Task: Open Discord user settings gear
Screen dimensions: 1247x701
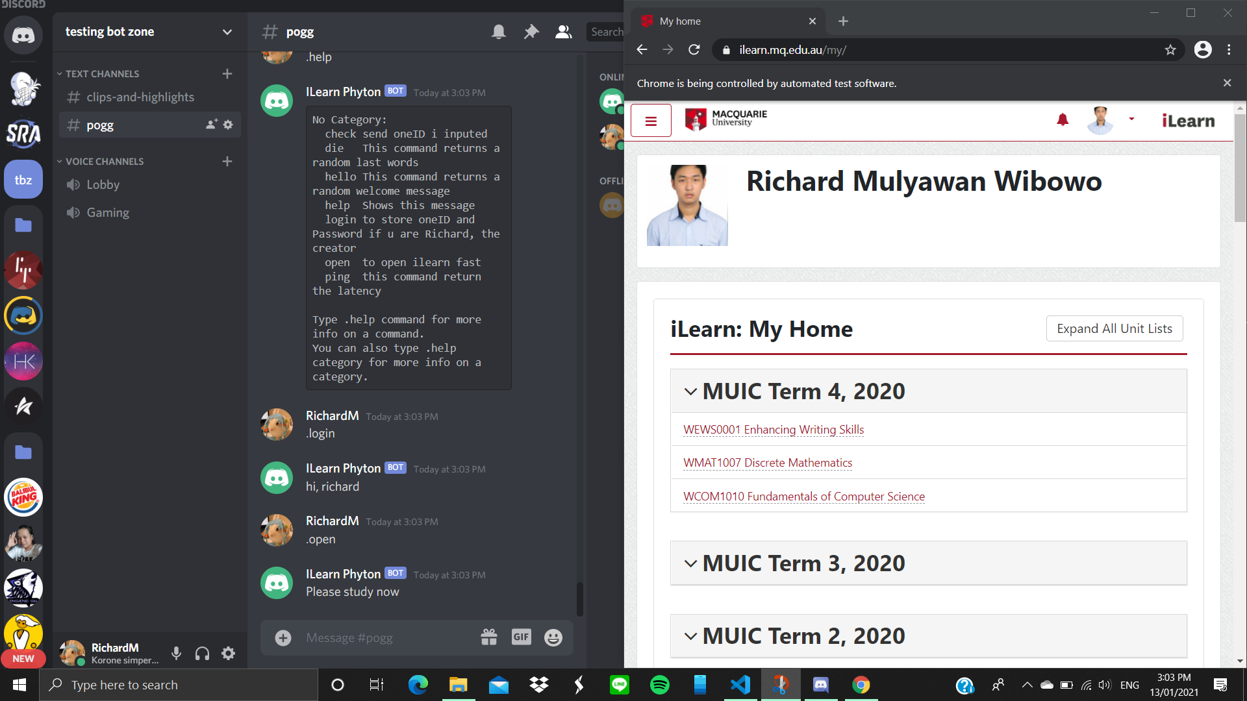Action: point(228,653)
